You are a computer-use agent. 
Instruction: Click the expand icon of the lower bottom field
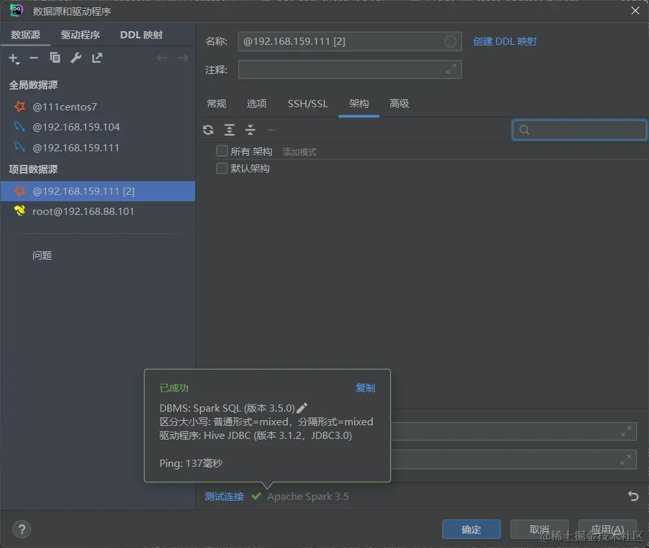coord(626,460)
